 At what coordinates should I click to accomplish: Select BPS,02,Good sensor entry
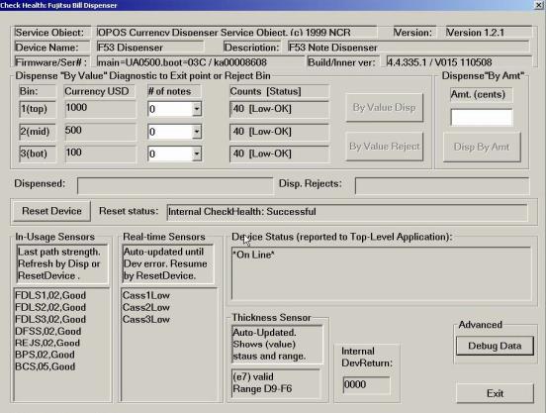[x=45, y=355]
